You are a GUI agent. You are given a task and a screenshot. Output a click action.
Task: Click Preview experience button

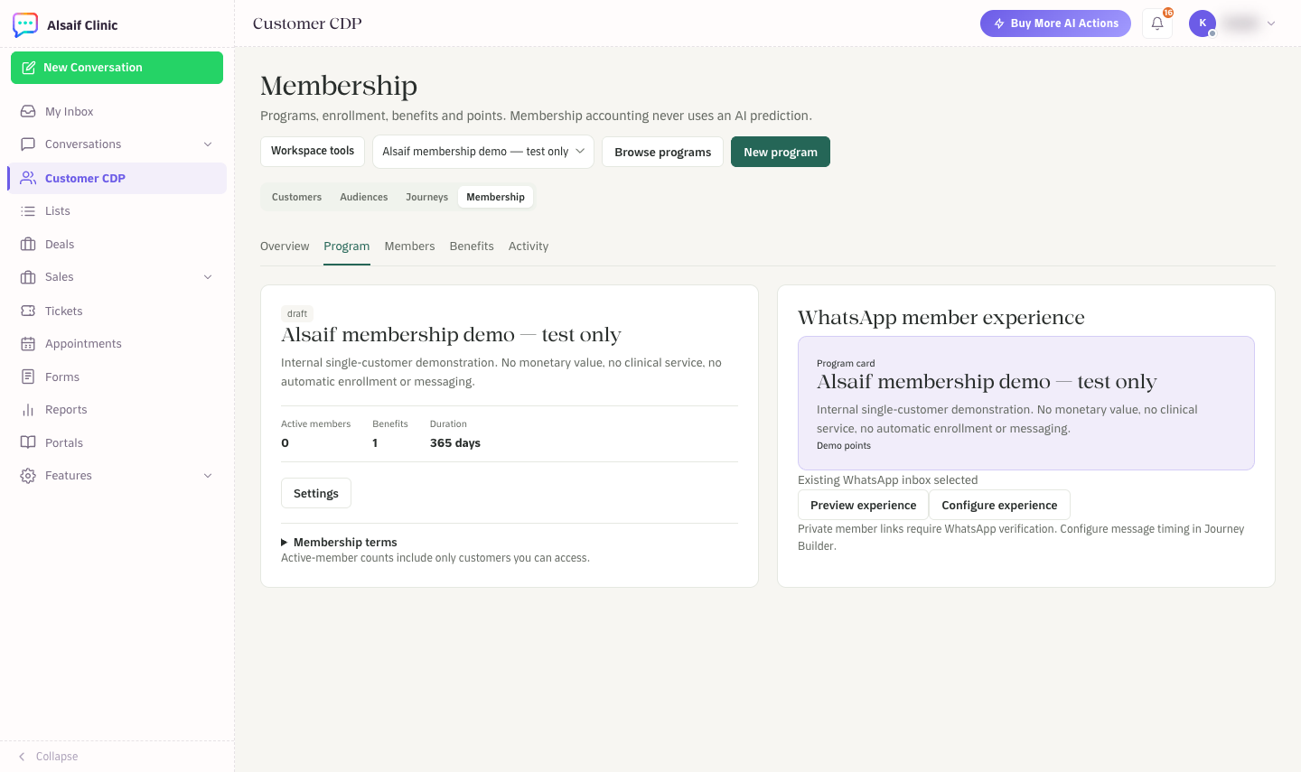[863, 506]
